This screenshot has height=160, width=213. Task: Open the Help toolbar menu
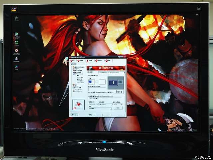tap(108, 61)
